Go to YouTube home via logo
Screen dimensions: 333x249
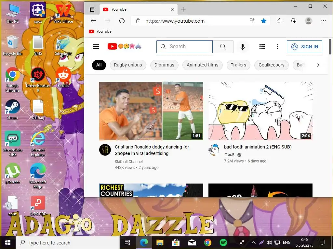[x=125, y=46]
